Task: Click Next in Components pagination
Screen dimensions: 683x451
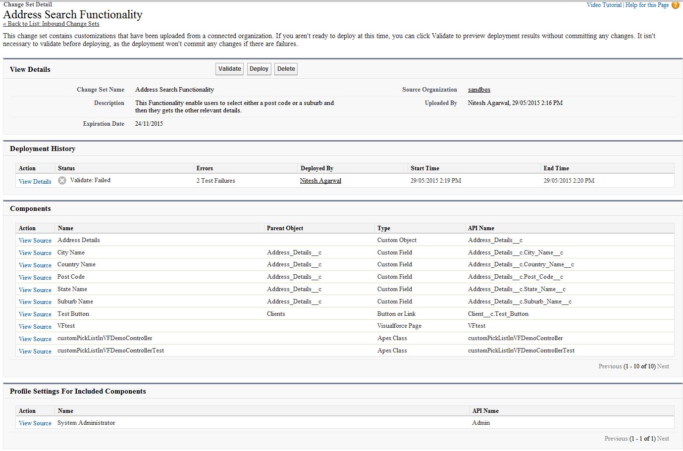Action: pos(663,366)
